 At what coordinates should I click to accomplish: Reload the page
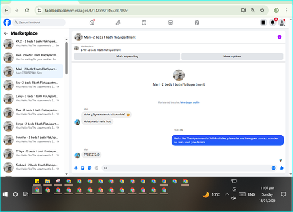click(x=27, y=11)
